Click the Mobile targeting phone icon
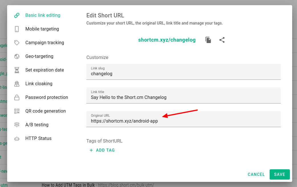 [17, 29]
